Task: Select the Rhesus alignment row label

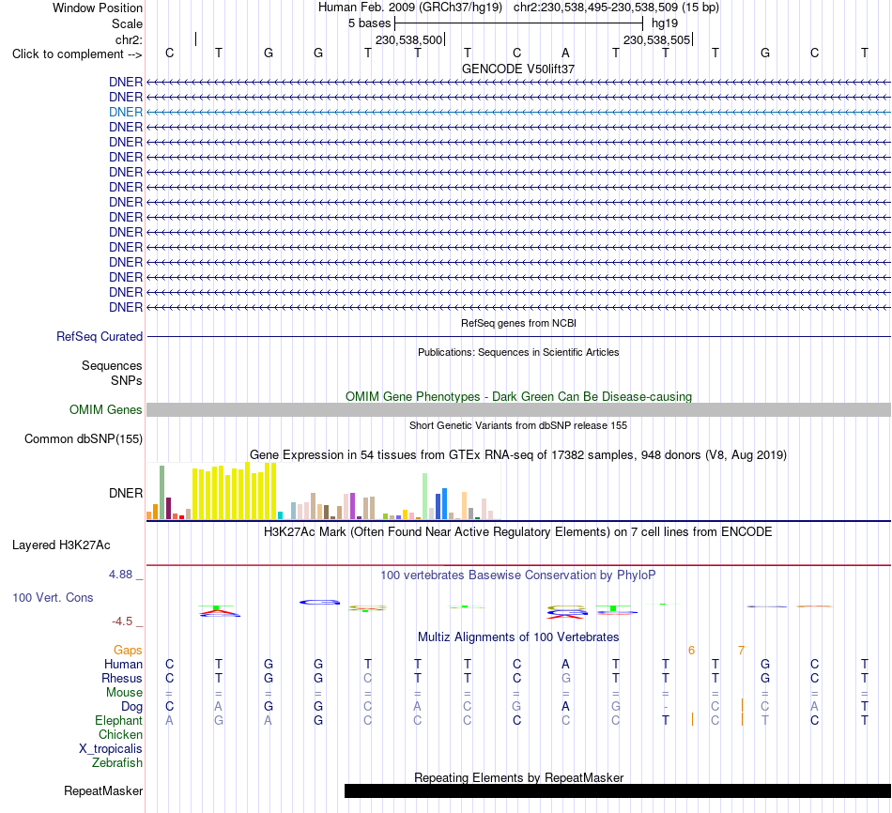Action: (122, 678)
